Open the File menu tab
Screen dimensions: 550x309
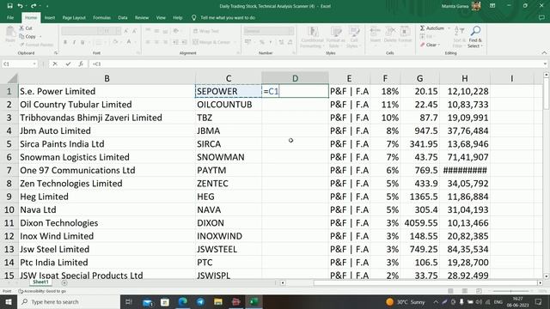pyautogui.click(x=10, y=17)
